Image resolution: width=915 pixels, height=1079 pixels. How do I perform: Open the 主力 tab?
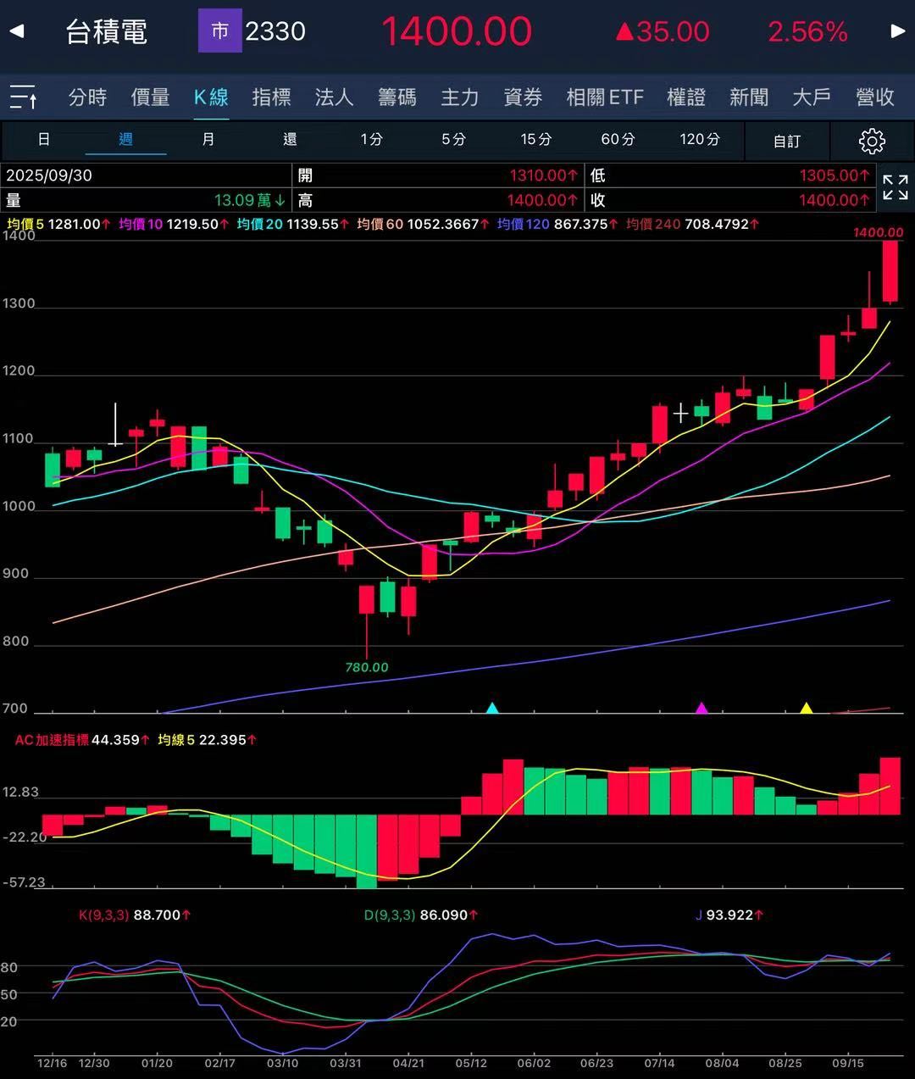click(x=460, y=97)
